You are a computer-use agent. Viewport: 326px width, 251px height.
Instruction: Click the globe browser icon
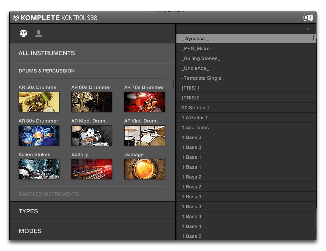(x=23, y=33)
